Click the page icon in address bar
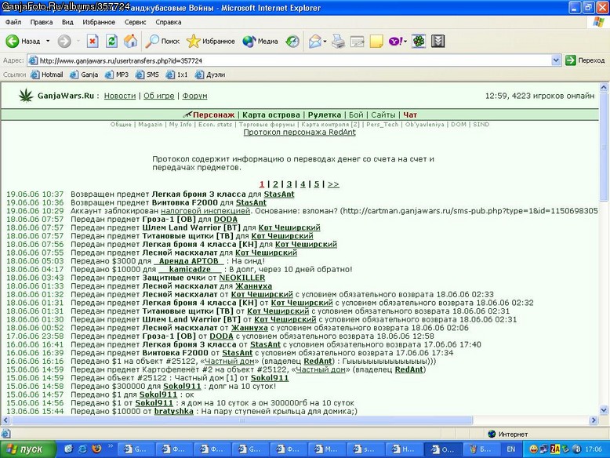 pos(34,60)
